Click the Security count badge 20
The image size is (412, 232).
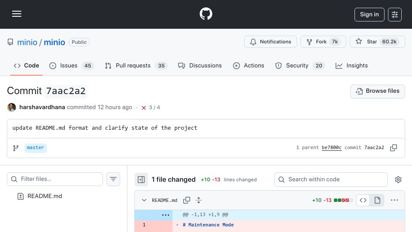click(319, 66)
